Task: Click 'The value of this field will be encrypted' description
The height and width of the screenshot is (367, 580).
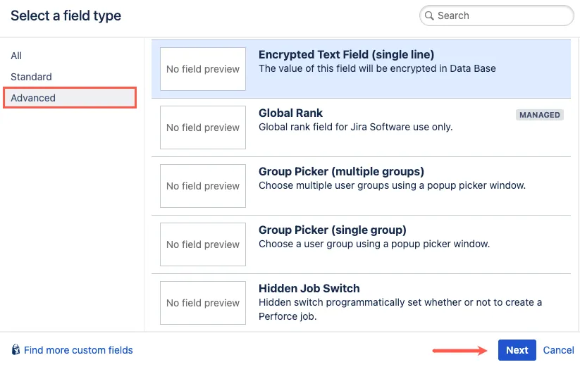Action: [377, 69]
